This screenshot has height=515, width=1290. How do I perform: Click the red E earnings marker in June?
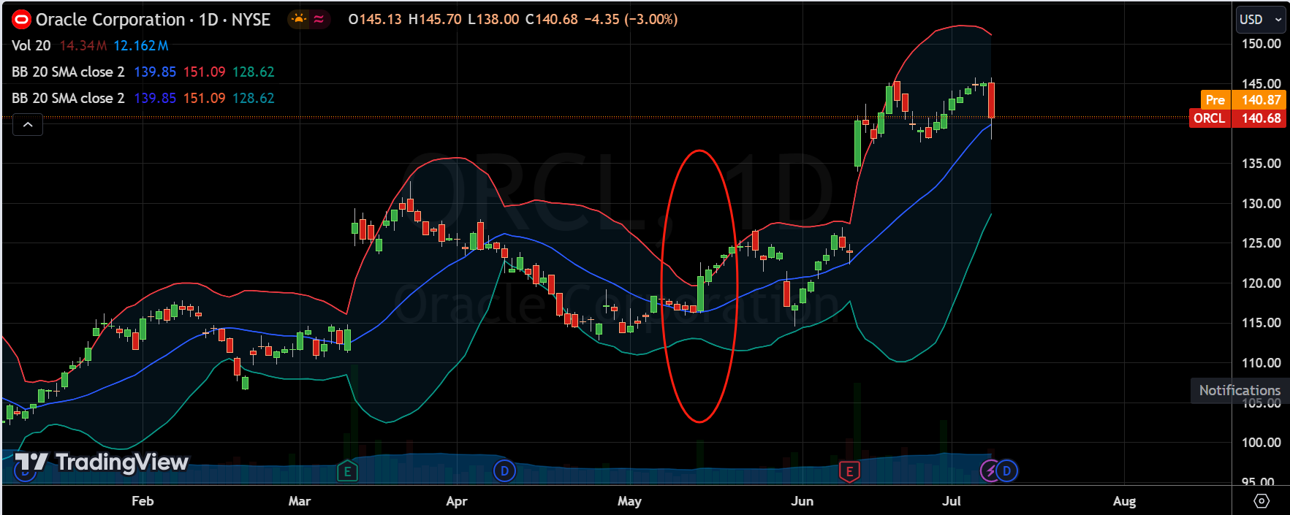[x=849, y=471]
